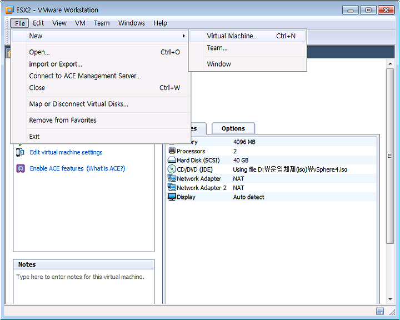Open the Windows menu
Image resolution: width=400 pixels, height=320 pixels.
[x=131, y=23]
